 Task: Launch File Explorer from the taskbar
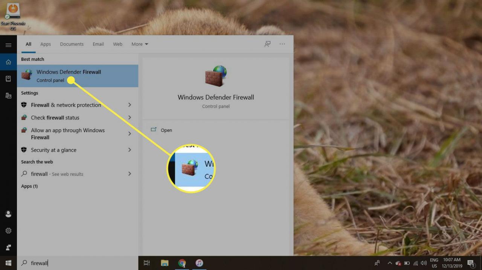tap(165, 263)
